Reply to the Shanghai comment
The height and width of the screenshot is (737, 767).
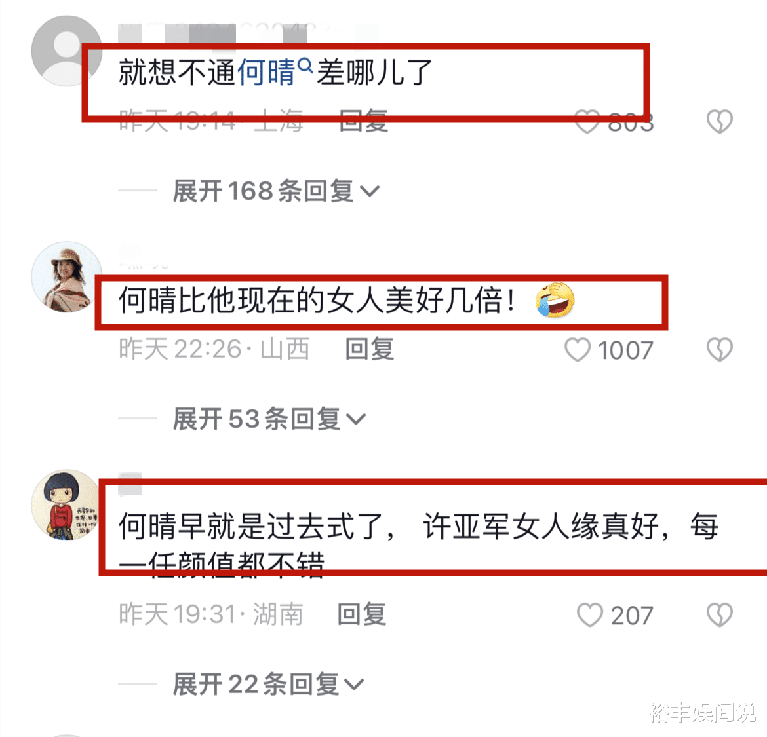364,121
